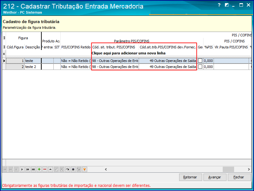Add a record with green plus icon
Screen dimensions: 254x191
(39, 169)
